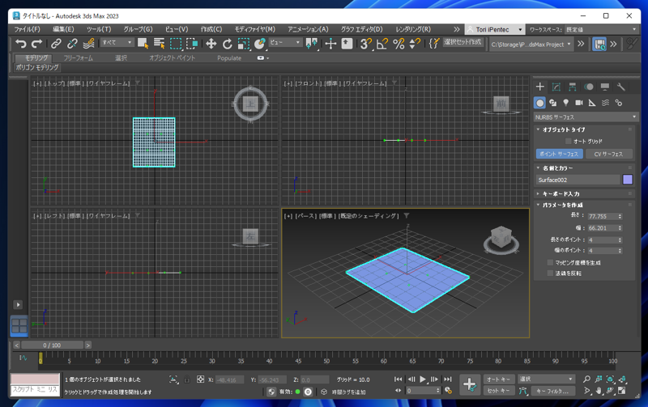Open the モディファイヤ(M) menu
The image size is (648, 407).
255,29
